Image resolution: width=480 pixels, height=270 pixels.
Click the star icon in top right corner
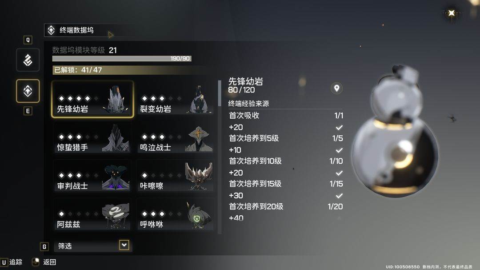[451, 13]
